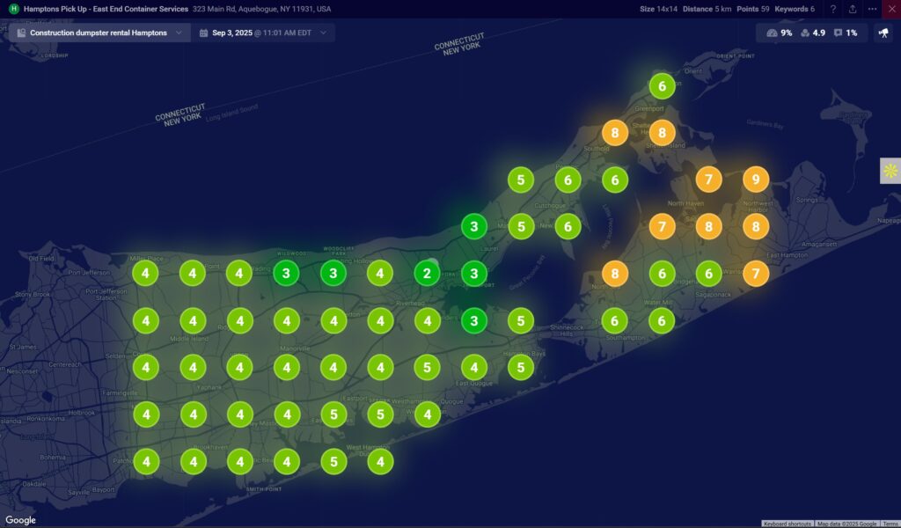Click the green H business logo icon
Viewport: 901px width, 528px height.
13,9
